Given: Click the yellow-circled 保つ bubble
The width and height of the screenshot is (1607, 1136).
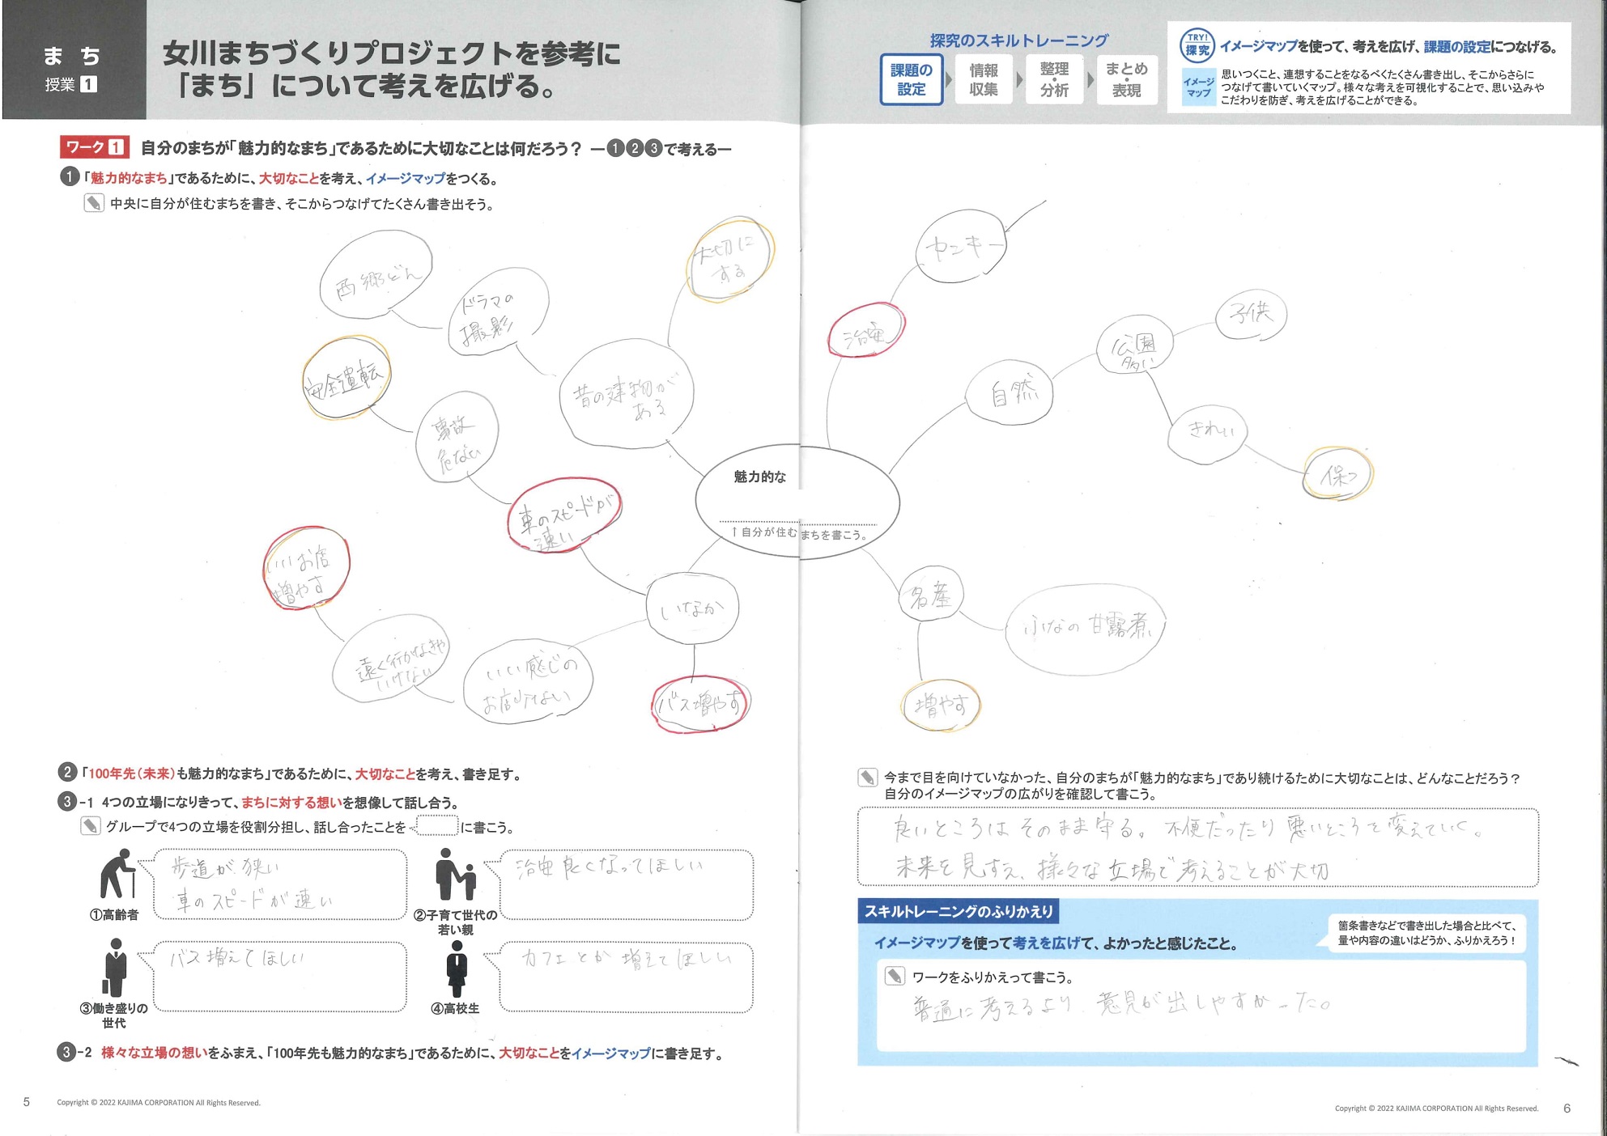Looking at the screenshot, I should tap(1337, 473).
